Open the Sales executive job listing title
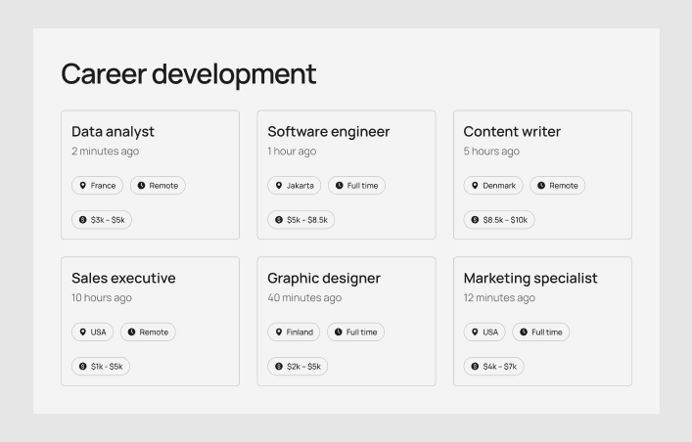Screen dimensions: 692x442 click(123, 279)
